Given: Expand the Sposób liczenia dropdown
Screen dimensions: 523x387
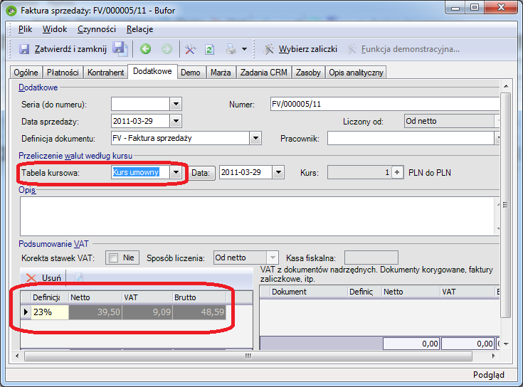Looking at the screenshot, I should [272, 258].
